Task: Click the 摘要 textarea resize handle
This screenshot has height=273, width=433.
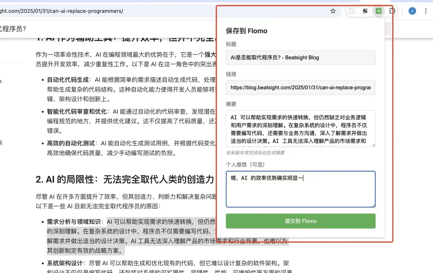Action: pos(374,146)
